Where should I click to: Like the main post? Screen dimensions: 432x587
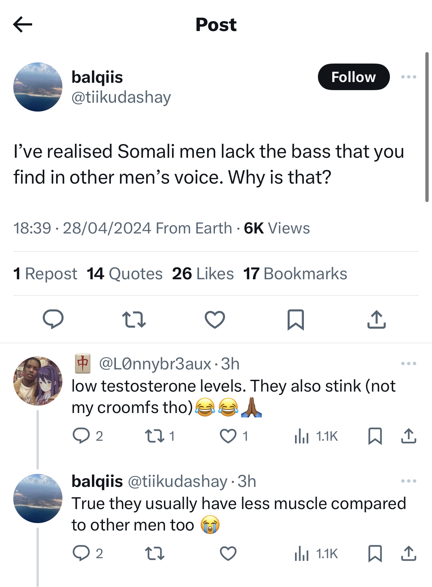click(215, 320)
